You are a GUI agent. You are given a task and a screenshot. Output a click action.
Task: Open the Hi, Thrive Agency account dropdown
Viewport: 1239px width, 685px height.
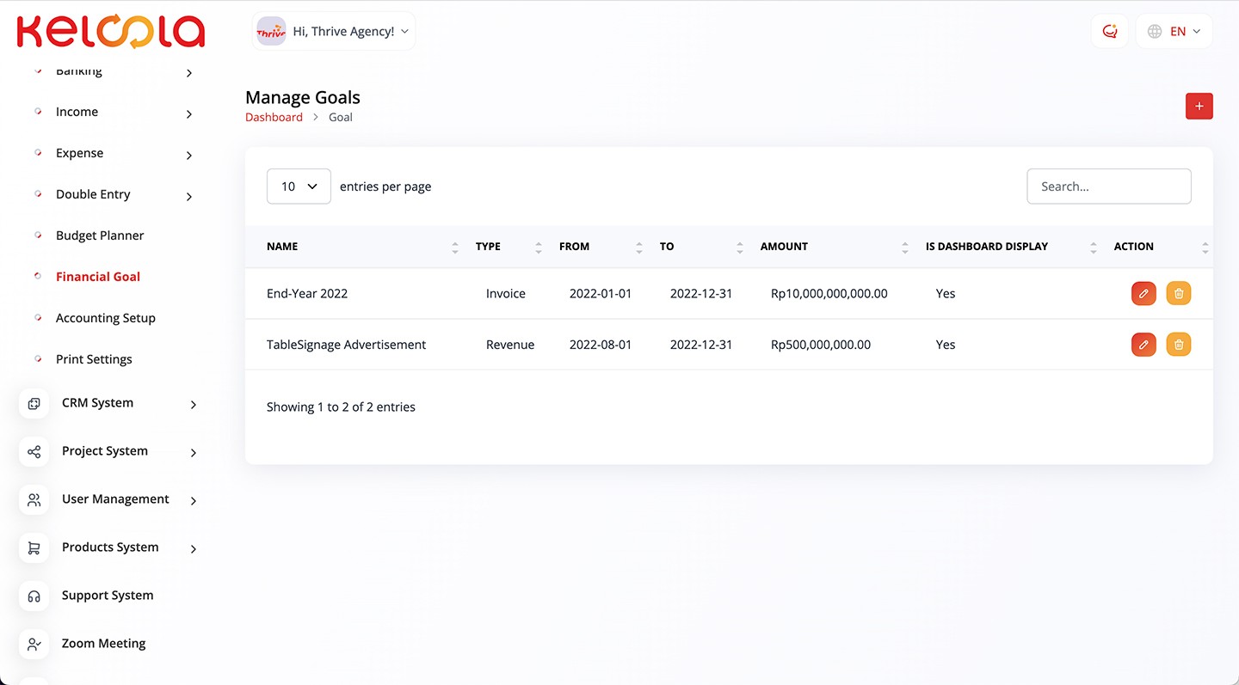tap(334, 32)
